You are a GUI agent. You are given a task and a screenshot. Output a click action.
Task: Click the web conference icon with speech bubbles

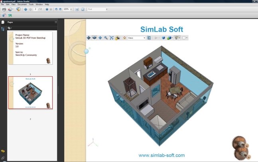[x=18, y=9]
